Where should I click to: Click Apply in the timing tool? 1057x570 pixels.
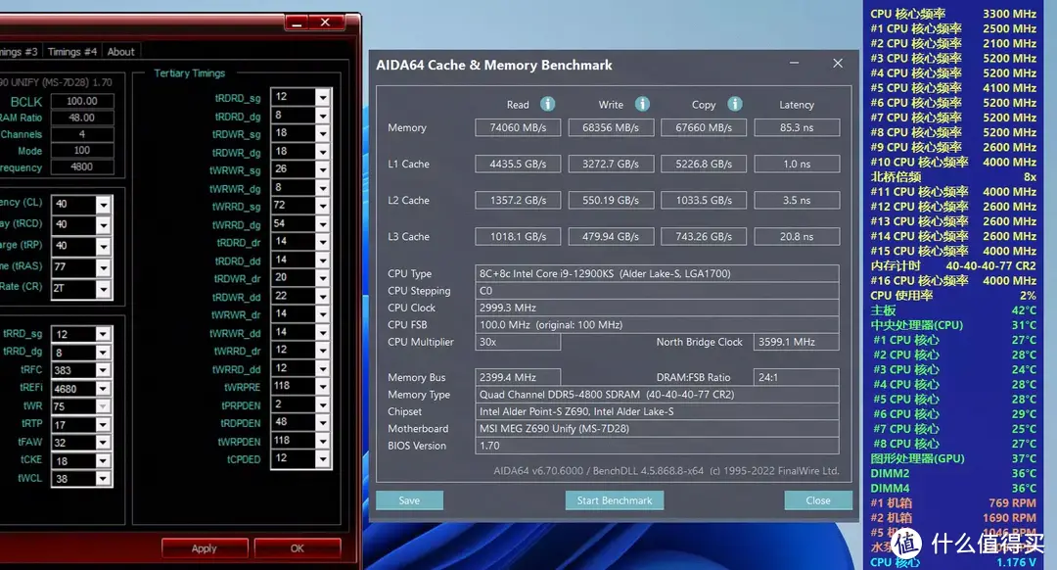click(205, 548)
